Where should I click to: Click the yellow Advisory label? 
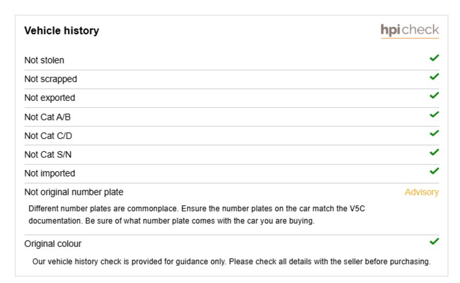[x=422, y=192]
